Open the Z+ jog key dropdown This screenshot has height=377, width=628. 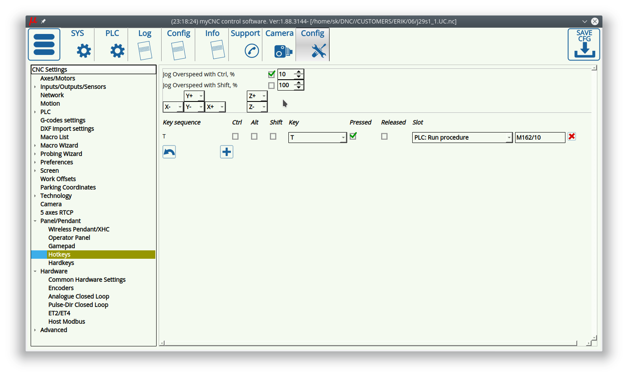pos(257,96)
